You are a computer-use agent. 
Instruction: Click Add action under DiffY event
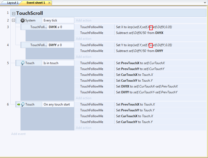coord(84,57)
